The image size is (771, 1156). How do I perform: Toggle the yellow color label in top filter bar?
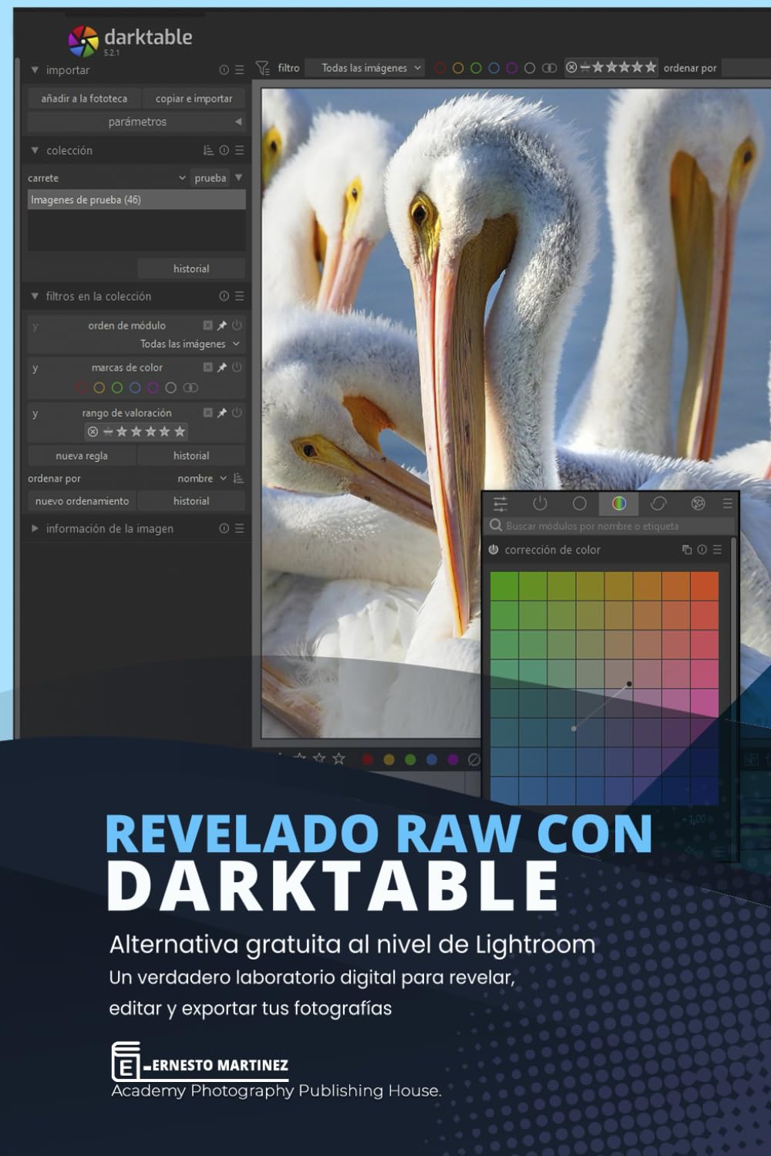[x=458, y=68]
